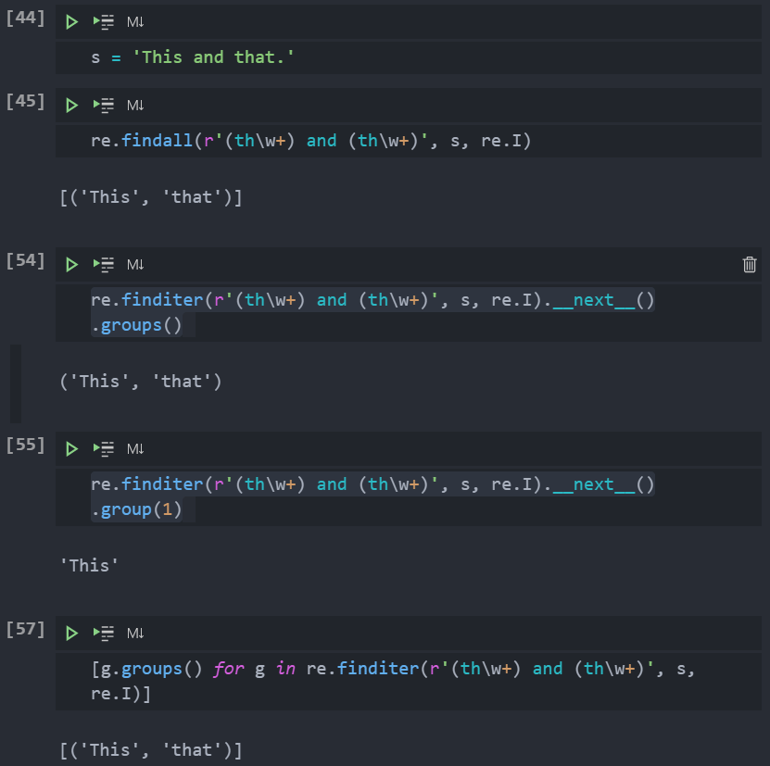Click .group(1) line in cell 55
770x766 pixels.
[x=136, y=509]
